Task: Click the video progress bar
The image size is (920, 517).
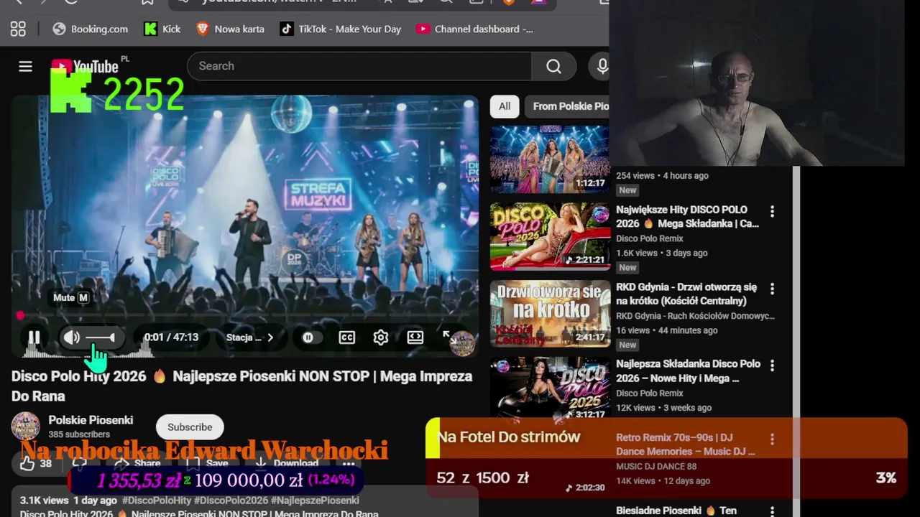Action: (244, 315)
